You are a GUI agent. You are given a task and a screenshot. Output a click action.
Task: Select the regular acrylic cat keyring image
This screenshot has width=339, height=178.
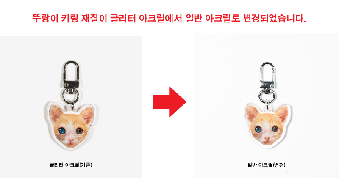(x=267, y=106)
